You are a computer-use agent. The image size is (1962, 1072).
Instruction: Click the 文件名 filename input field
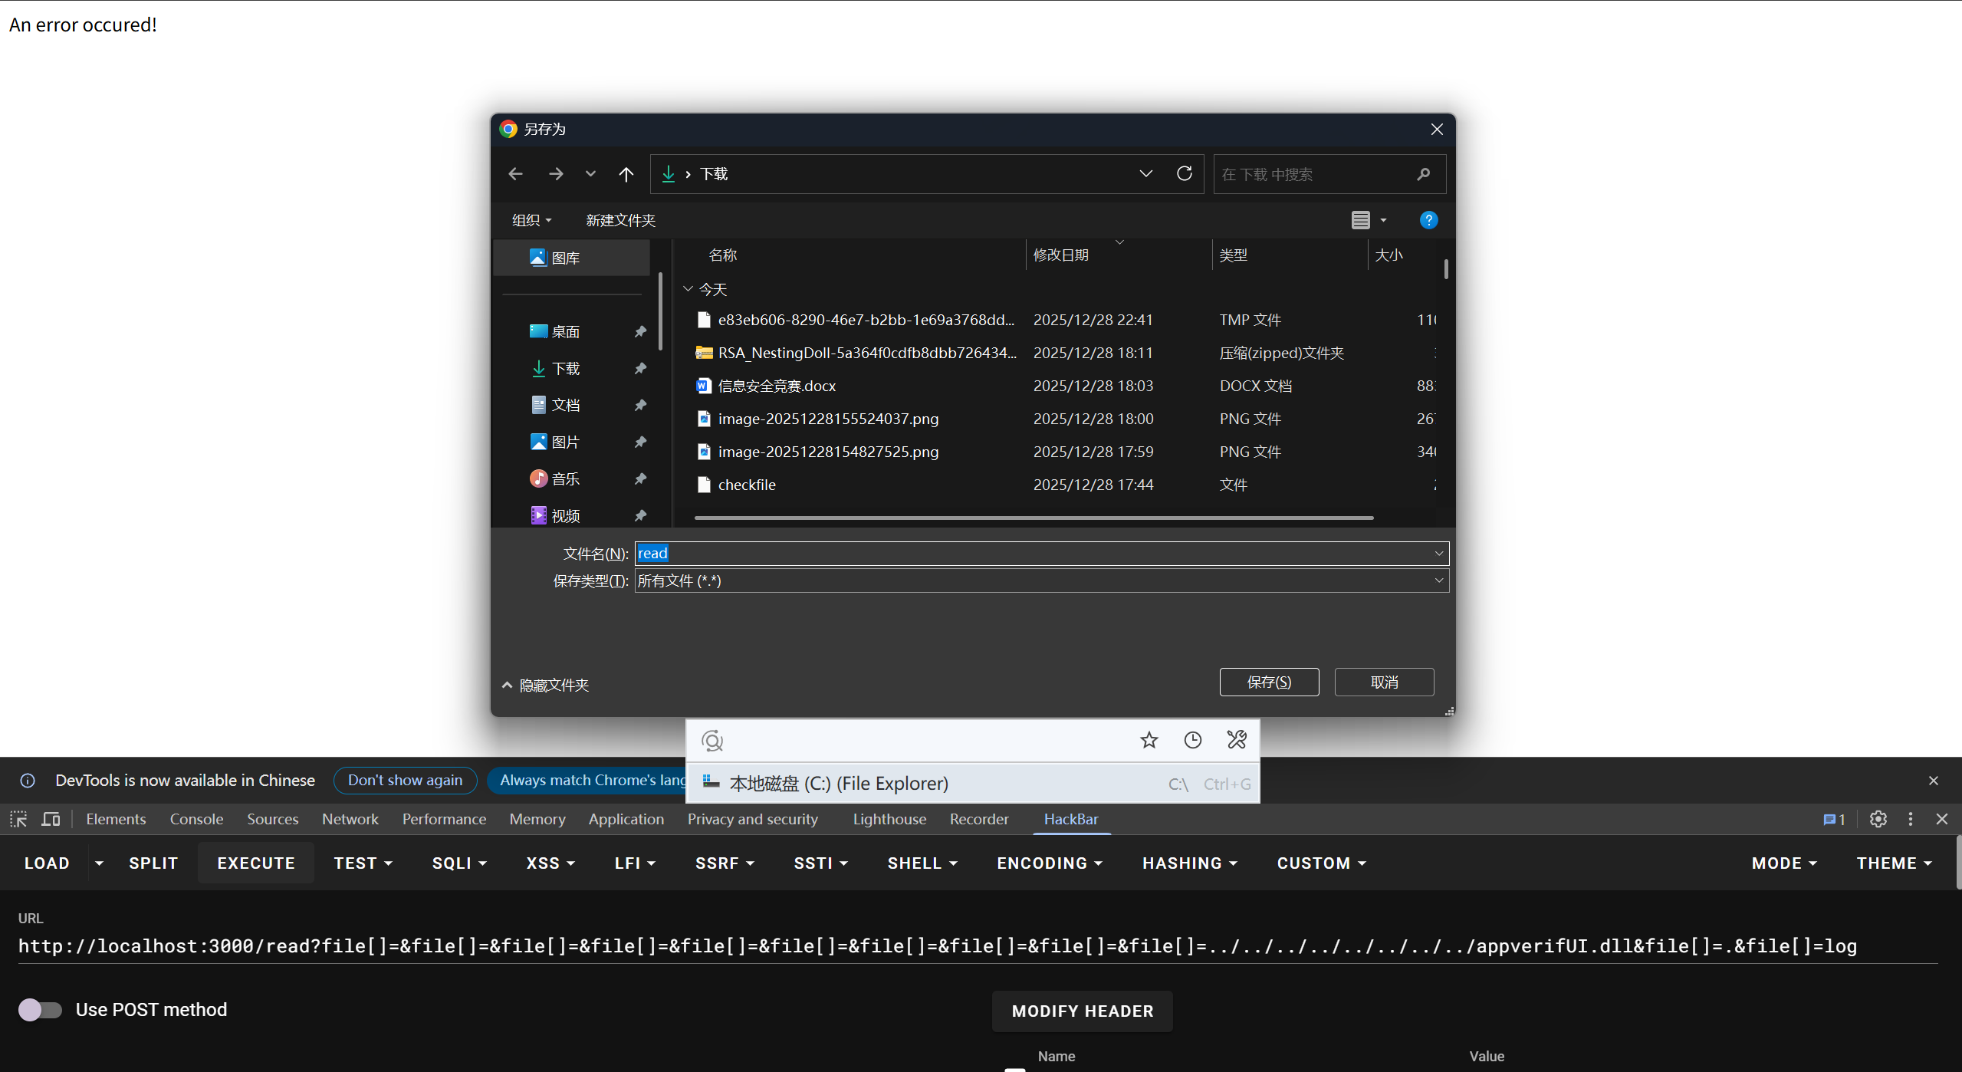1041,553
